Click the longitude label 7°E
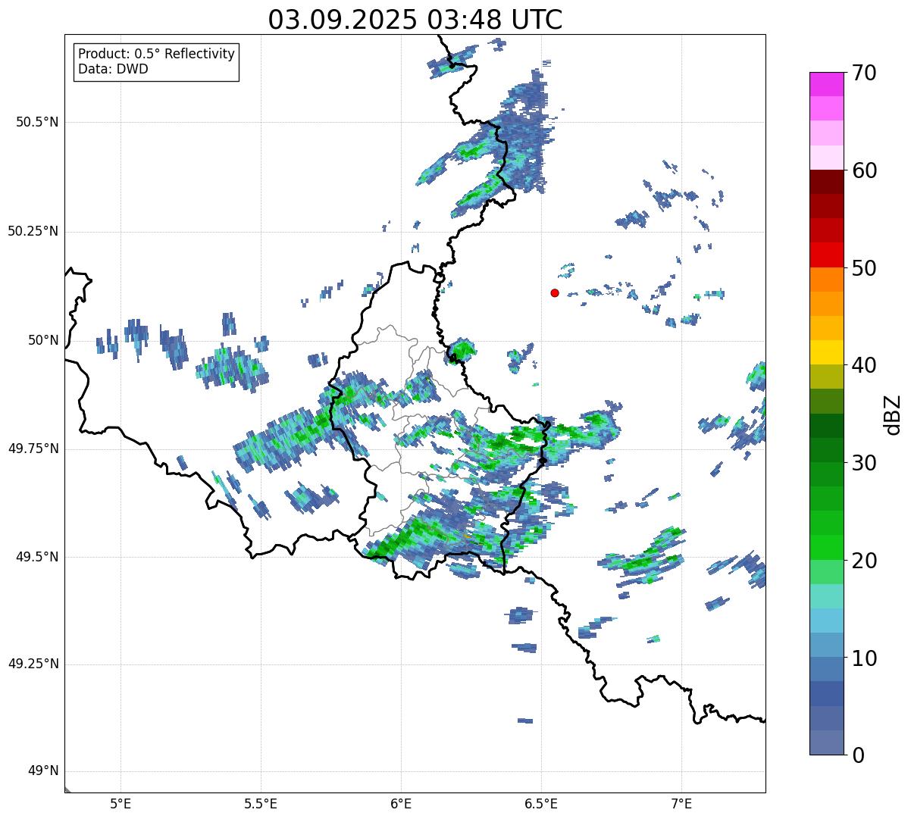Image resolution: width=911 pixels, height=819 pixels. tap(681, 803)
